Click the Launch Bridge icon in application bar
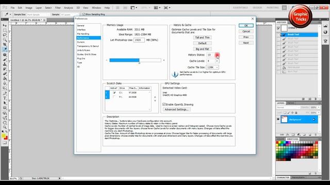This screenshot has width=330, height=185. click(118, 8)
